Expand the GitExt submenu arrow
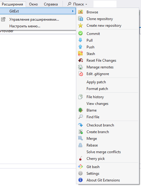This screenshot has width=141, height=186. (x=73, y=11)
